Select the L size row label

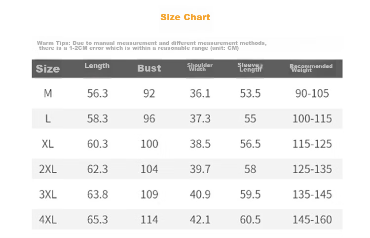point(48,119)
